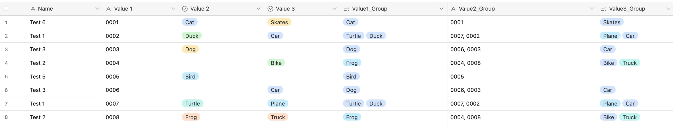Viewport: 673px width, 127px height.
Task: Click the 0005 cell in Value 1
Action: coord(112,77)
